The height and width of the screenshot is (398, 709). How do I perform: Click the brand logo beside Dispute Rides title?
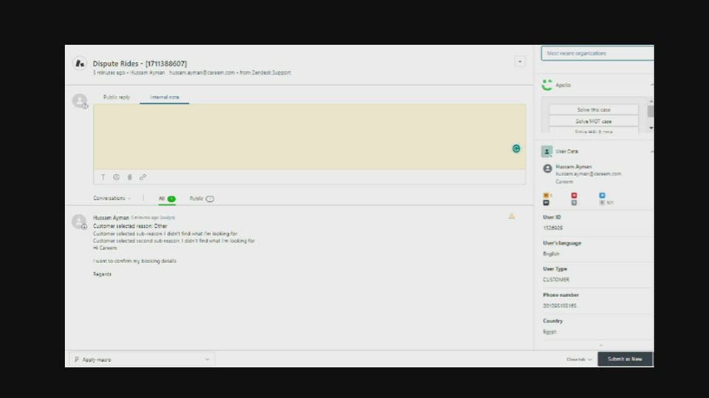(80, 63)
